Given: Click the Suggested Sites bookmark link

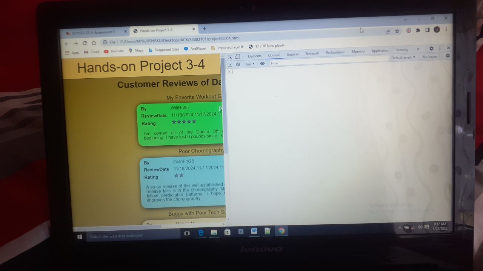Looking at the screenshot, I should coord(166,49).
